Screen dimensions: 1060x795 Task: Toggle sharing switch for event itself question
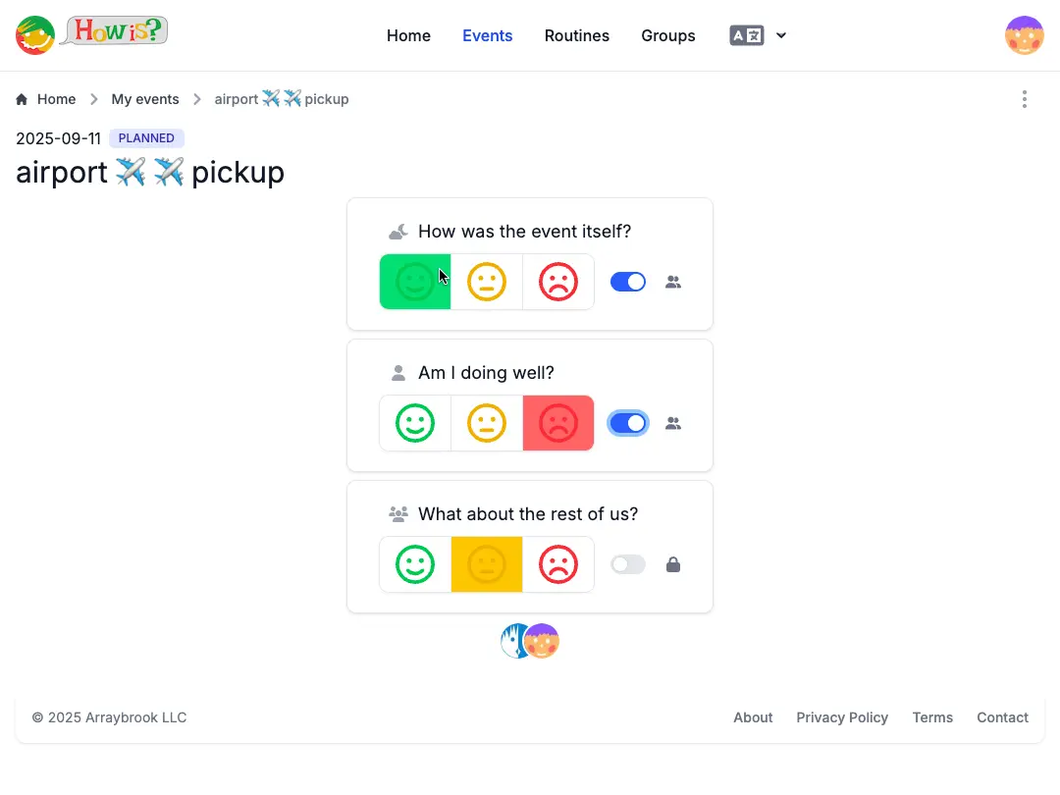[x=628, y=282]
